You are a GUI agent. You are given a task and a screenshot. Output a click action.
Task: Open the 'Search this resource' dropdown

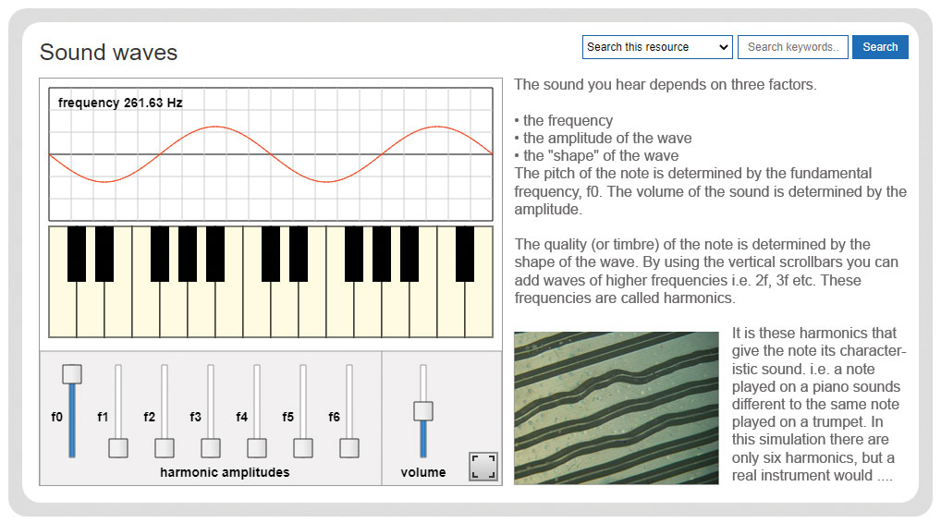657,47
